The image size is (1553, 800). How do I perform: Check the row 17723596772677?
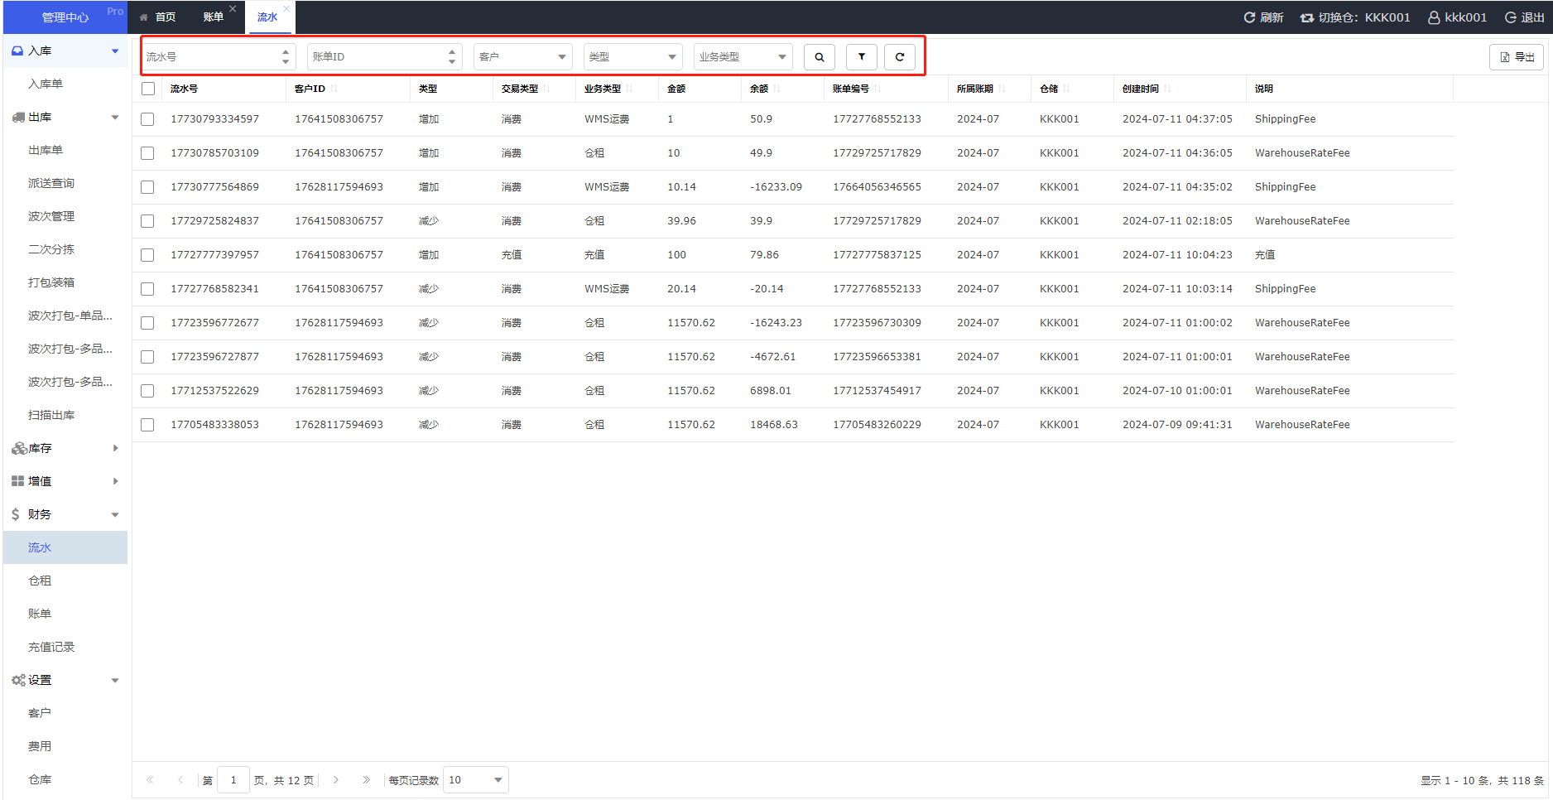pyautogui.click(x=147, y=323)
